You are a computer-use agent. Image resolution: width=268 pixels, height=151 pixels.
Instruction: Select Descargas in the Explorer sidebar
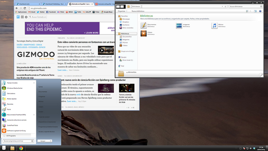(x=125, y=19)
